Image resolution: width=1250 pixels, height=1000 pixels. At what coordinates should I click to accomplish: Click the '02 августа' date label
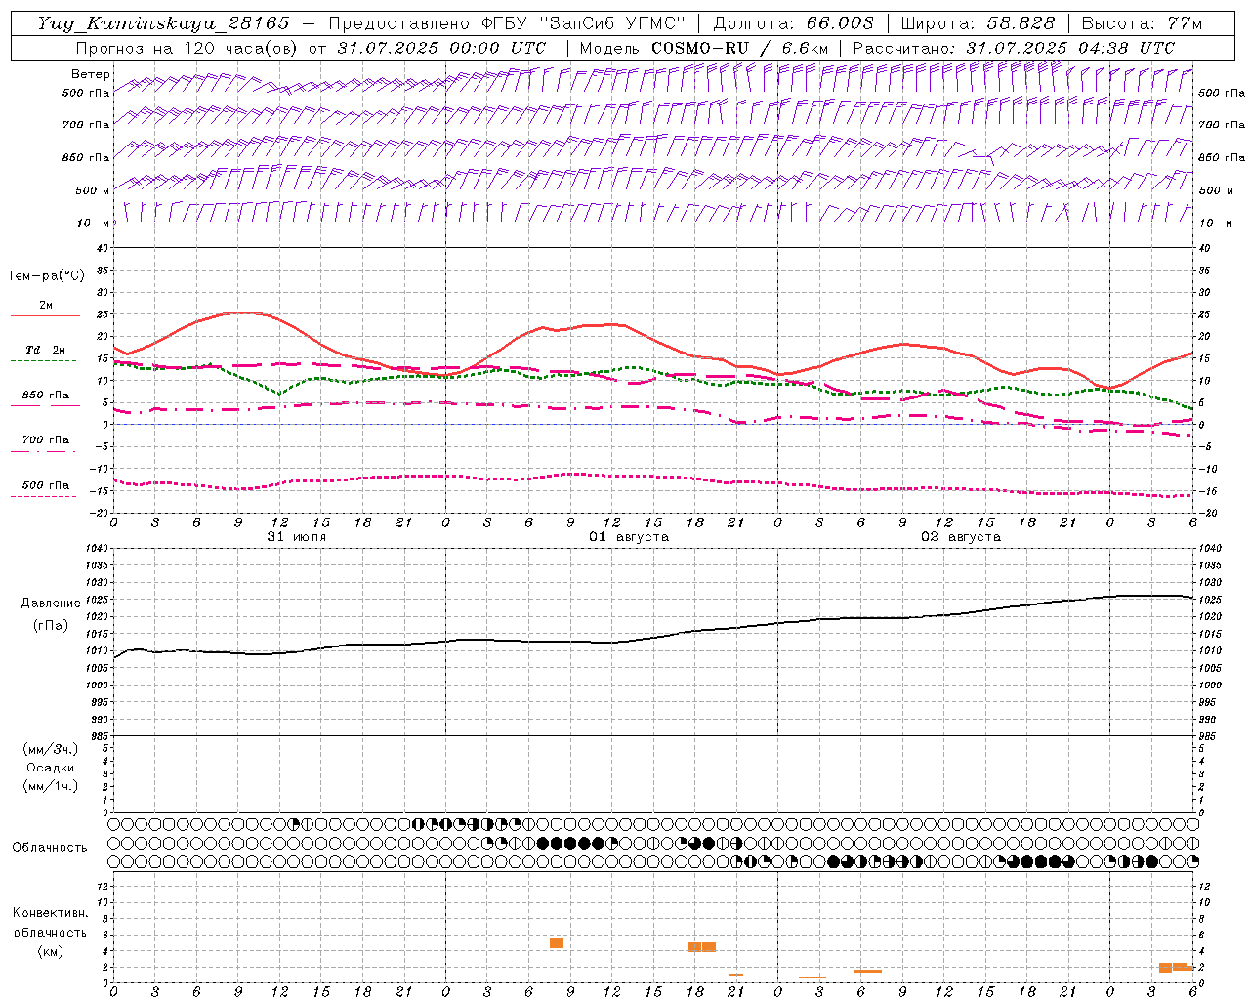[960, 537]
